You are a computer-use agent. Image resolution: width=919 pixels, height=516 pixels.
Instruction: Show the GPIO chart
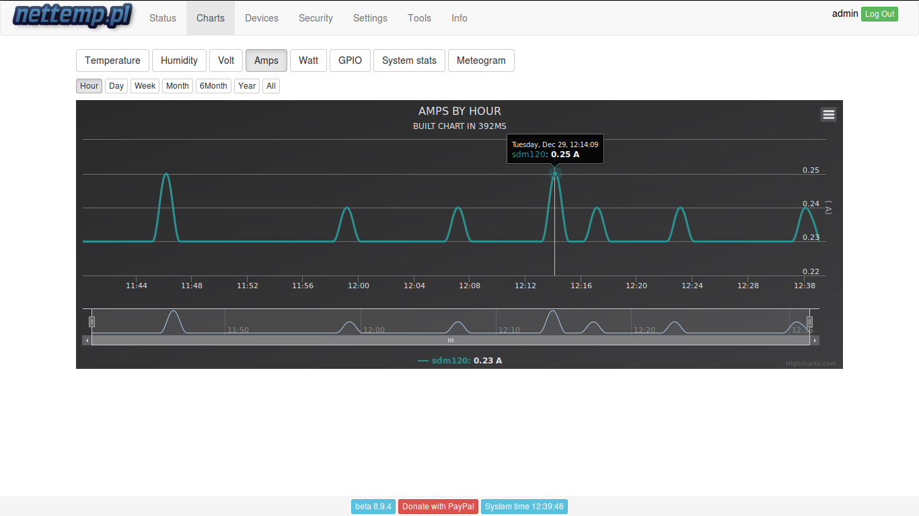pyautogui.click(x=350, y=60)
